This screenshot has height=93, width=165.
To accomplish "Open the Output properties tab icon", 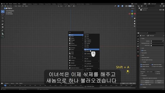I will (x=138, y=41).
